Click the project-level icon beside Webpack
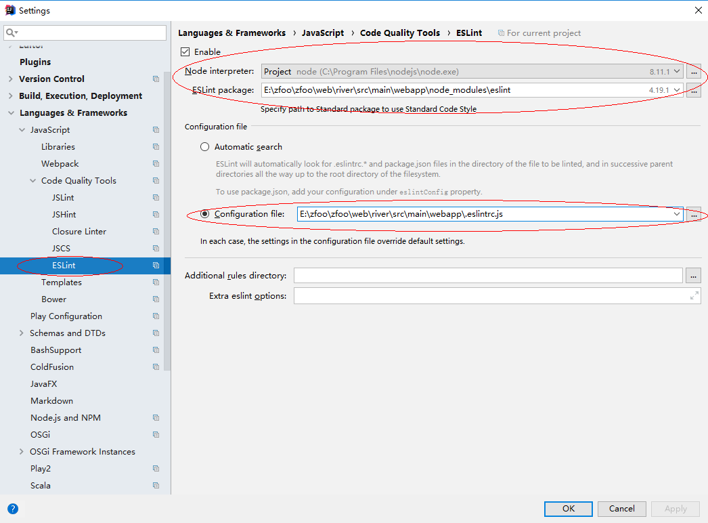This screenshot has width=708, height=523. coord(156,164)
